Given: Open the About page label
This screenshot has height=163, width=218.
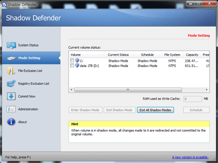Looking at the screenshot, I should [x=22, y=122].
